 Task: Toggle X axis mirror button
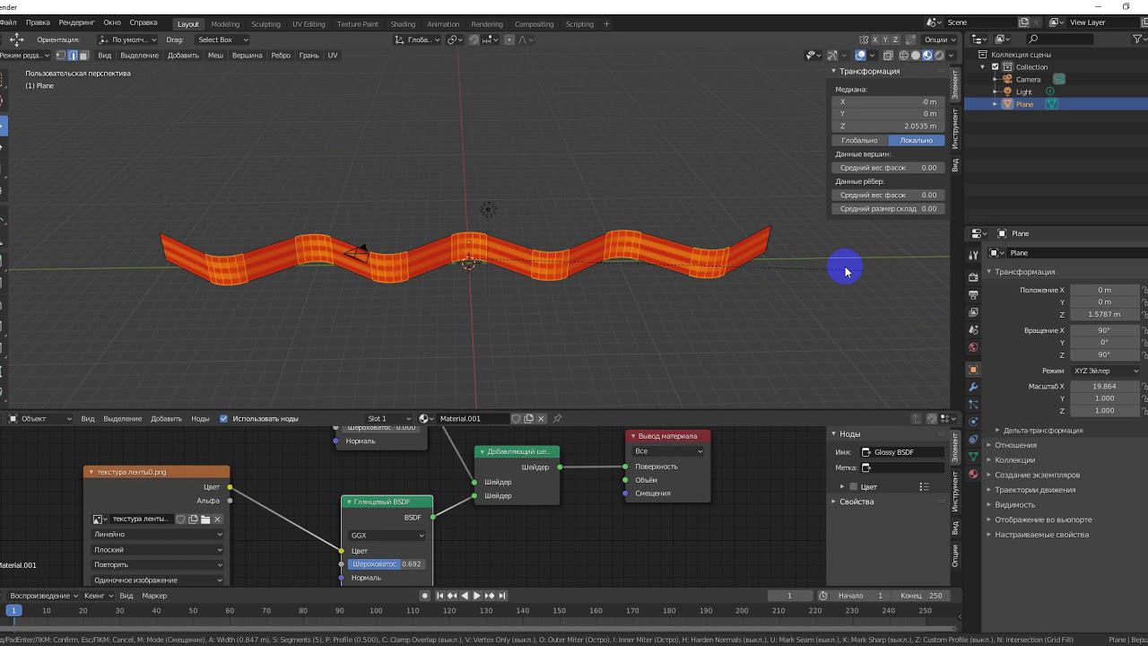pyautogui.click(x=875, y=39)
